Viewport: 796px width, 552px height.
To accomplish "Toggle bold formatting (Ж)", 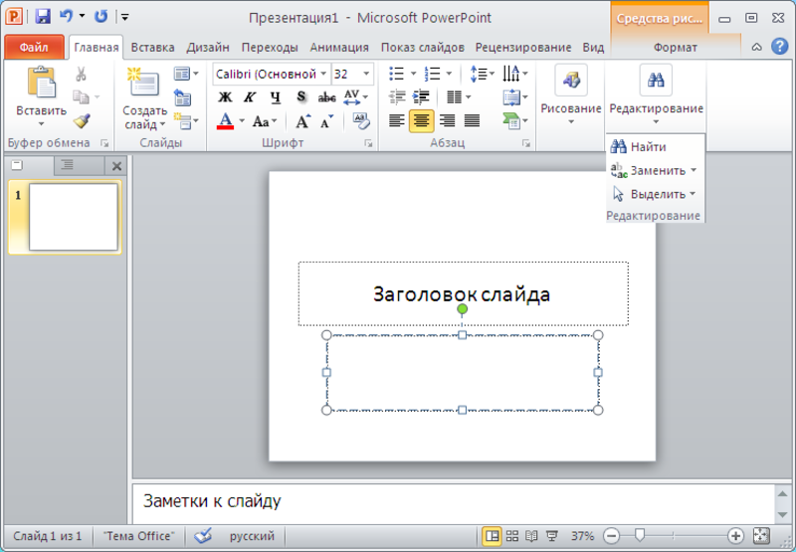I will coord(225,97).
